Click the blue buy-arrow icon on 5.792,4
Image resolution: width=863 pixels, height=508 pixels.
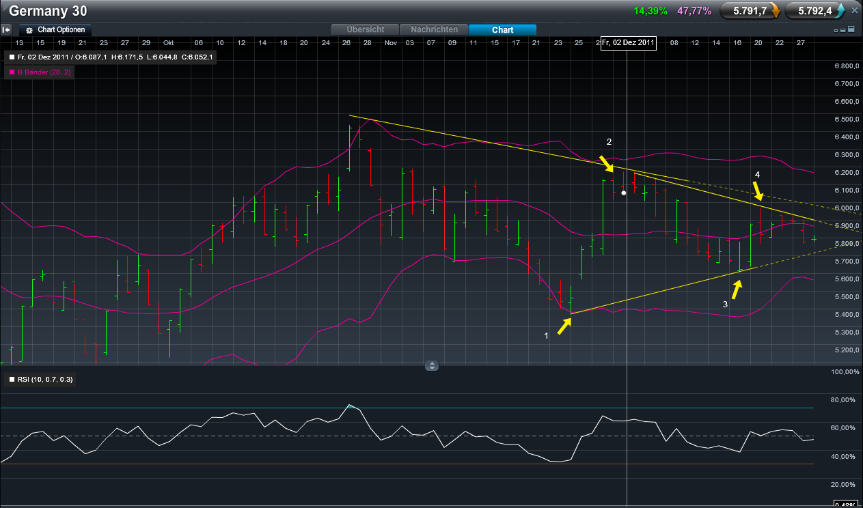coord(840,10)
